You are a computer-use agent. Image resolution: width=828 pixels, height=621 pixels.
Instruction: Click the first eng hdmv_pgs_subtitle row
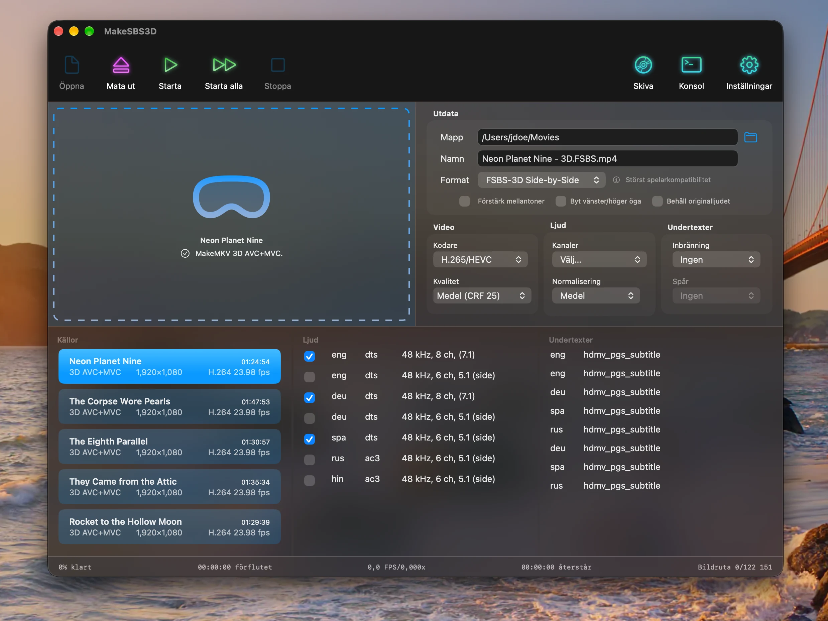tap(605, 355)
